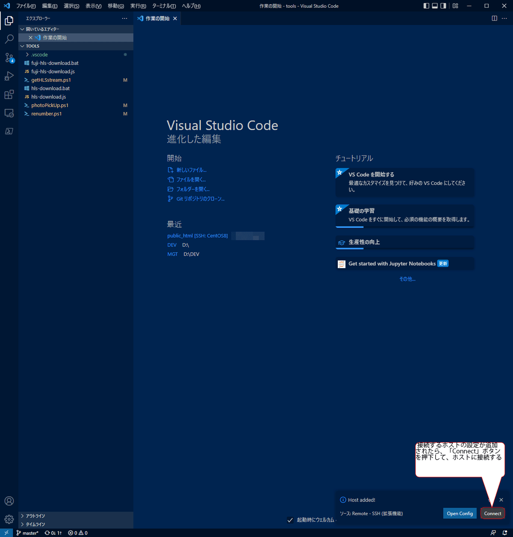Screen dimensions: 513x537
Task: Click master branch in status bar
Action: [x=27, y=533]
